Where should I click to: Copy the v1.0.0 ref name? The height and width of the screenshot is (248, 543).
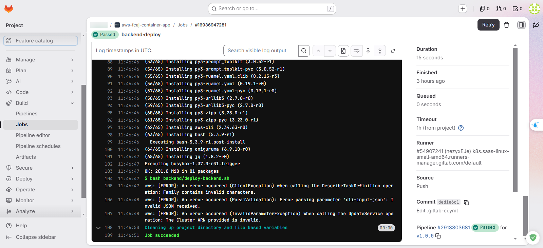coord(438,236)
